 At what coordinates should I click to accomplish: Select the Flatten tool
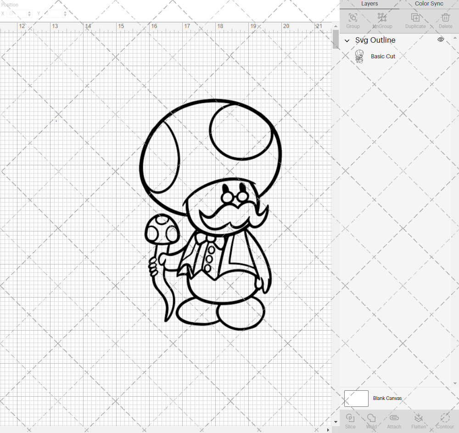419,420
